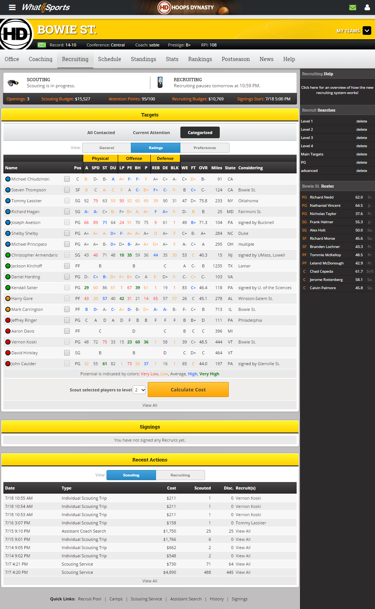375x609 pixels.
Task: Show the Current Attention targets tab
Action: tap(151, 133)
